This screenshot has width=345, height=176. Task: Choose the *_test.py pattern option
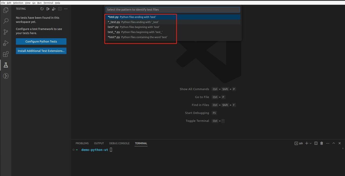[173, 22]
